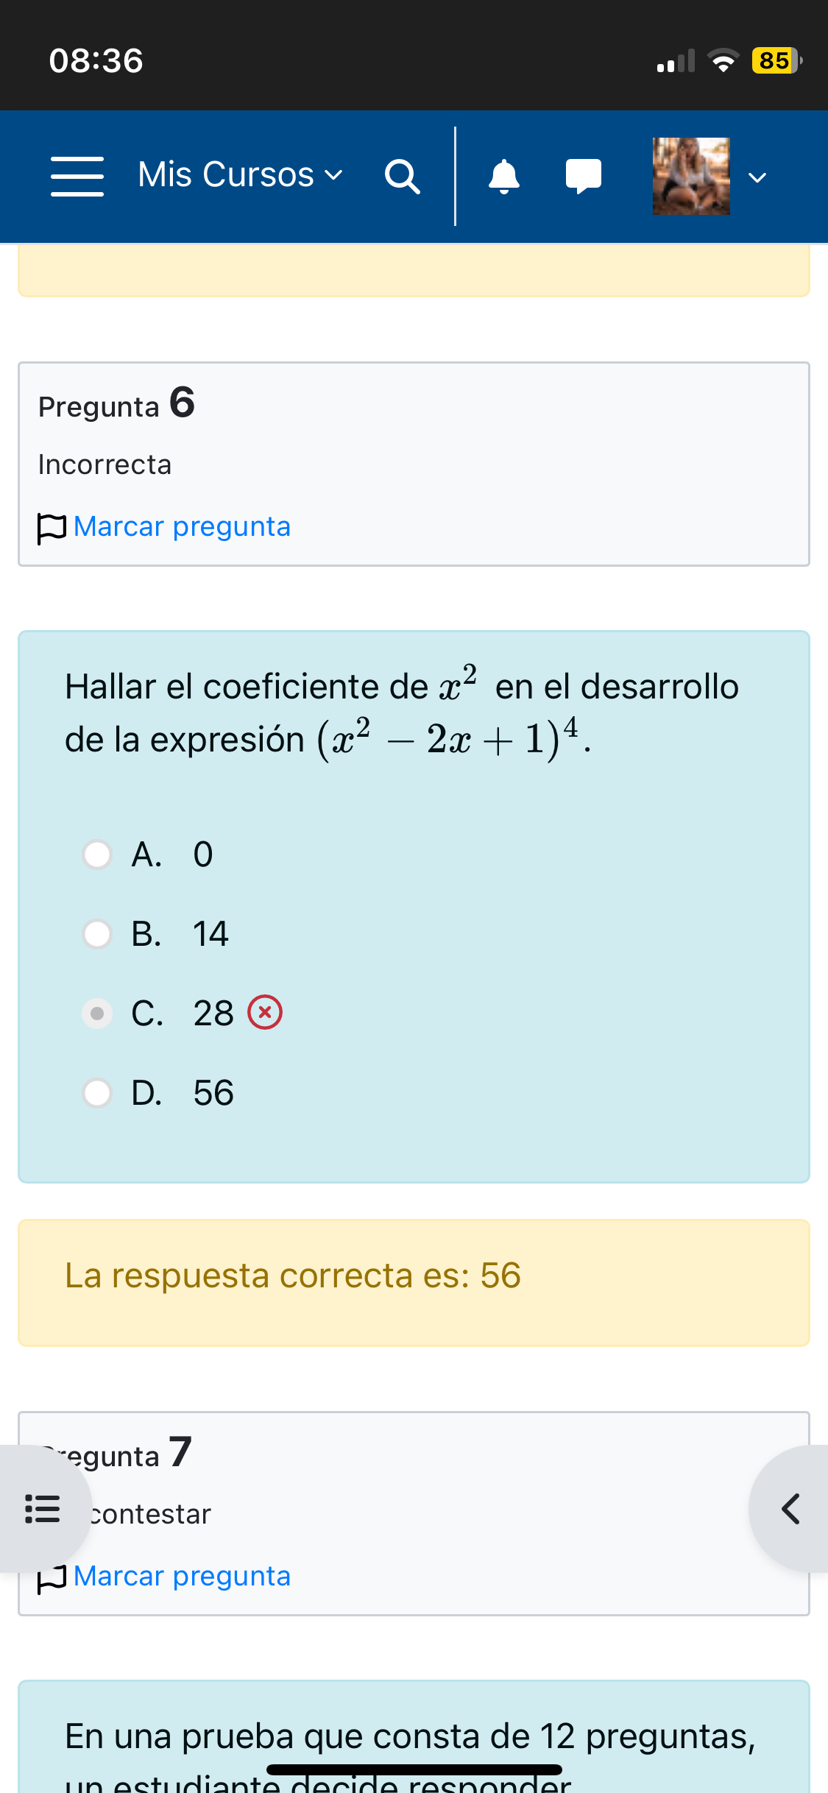Open the notifications bell
Screen dimensions: 828x1793
(x=504, y=177)
